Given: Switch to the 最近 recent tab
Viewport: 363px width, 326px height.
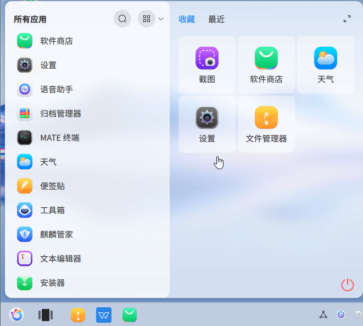Looking at the screenshot, I should click(216, 19).
